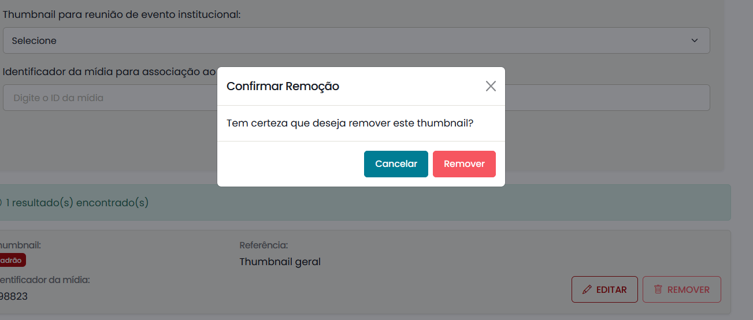Click the 'Referência:' label in the result card
This screenshot has height=320, width=753.
click(x=264, y=245)
